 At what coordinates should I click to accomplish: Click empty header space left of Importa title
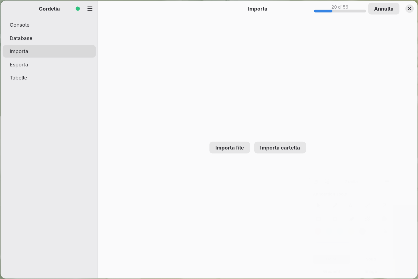pos(172,9)
